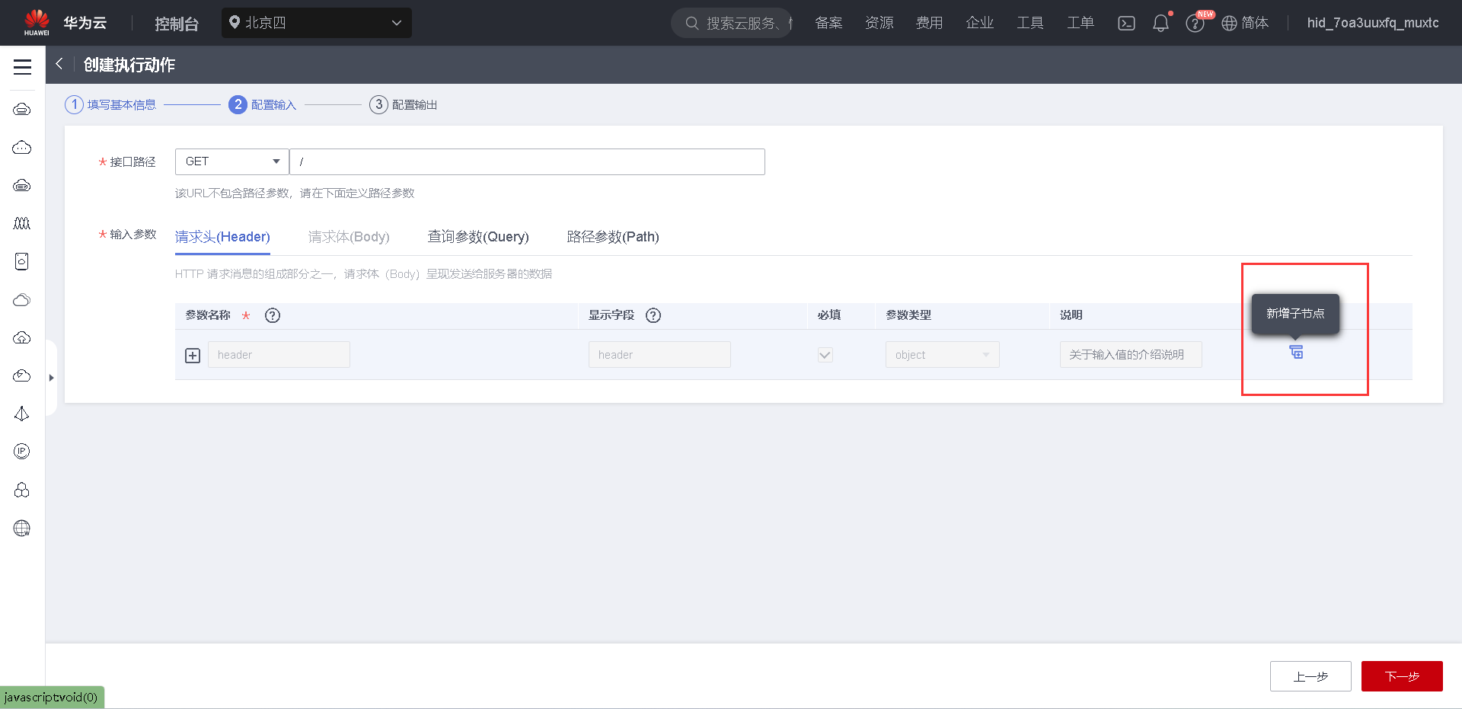Click the sixth sidebar cloud icon
1462x709 pixels.
click(x=22, y=299)
